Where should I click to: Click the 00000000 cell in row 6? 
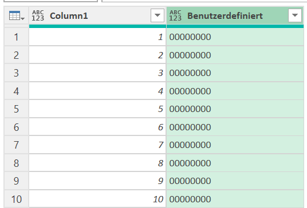click(x=235, y=127)
